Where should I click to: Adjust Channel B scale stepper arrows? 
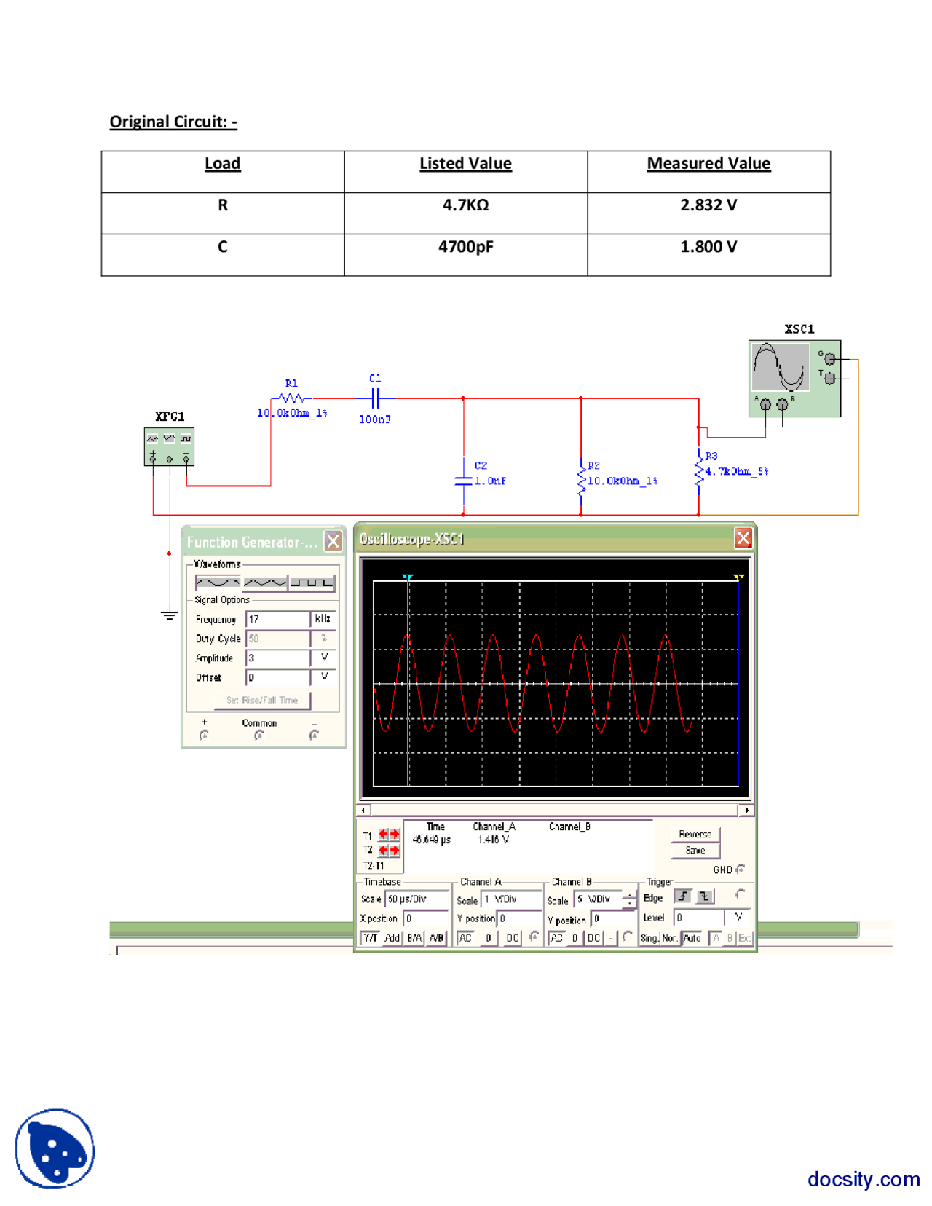(629, 900)
